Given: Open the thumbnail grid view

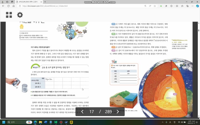Looking at the screenshot, I should click(9, 15).
